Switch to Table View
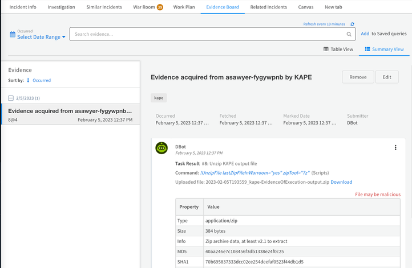412x268 pixels. click(x=338, y=50)
